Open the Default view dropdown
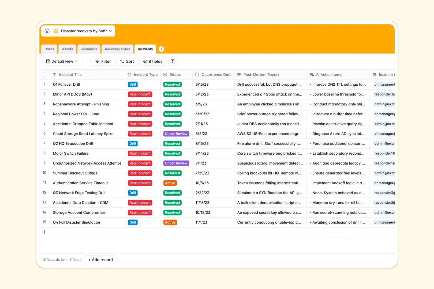Viewport: 434px width, 289px height. click(62, 61)
